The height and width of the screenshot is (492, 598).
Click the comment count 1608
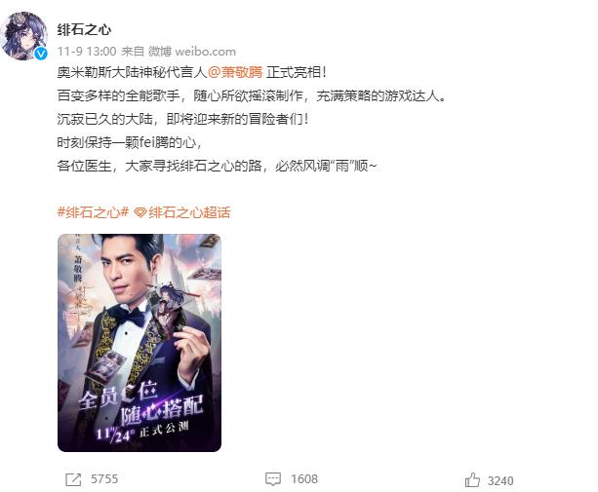[304, 479]
